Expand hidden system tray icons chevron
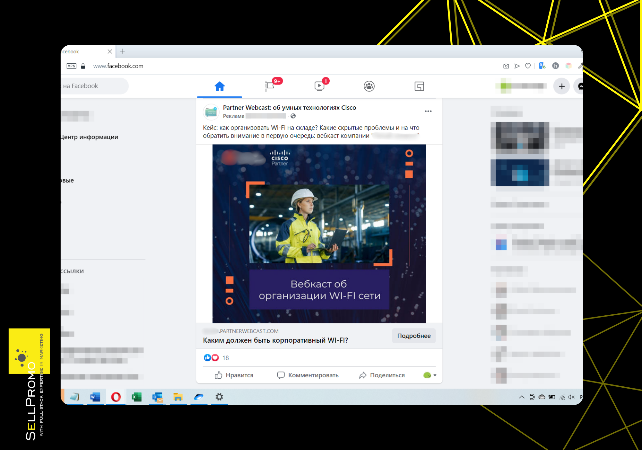 522,397
